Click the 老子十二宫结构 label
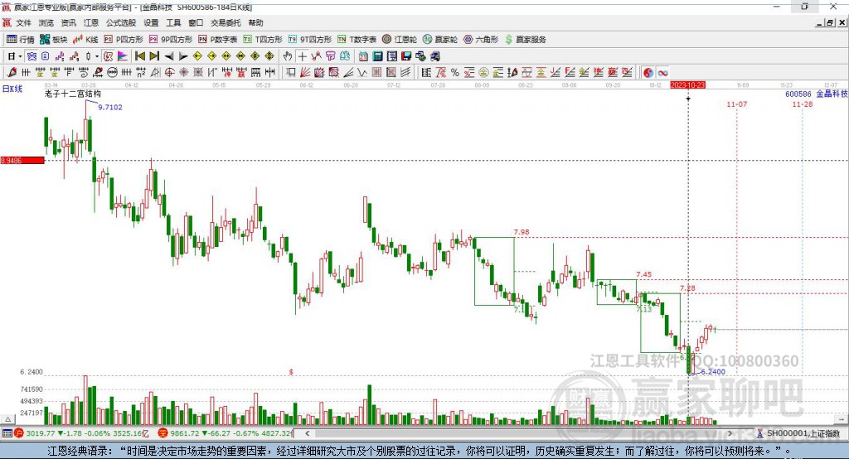This screenshot has width=849, height=459. pyautogui.click(x=73, y=94)
